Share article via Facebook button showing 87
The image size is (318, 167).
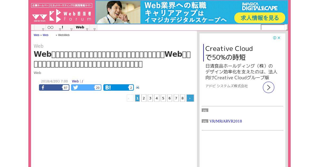tap(54, 87)
